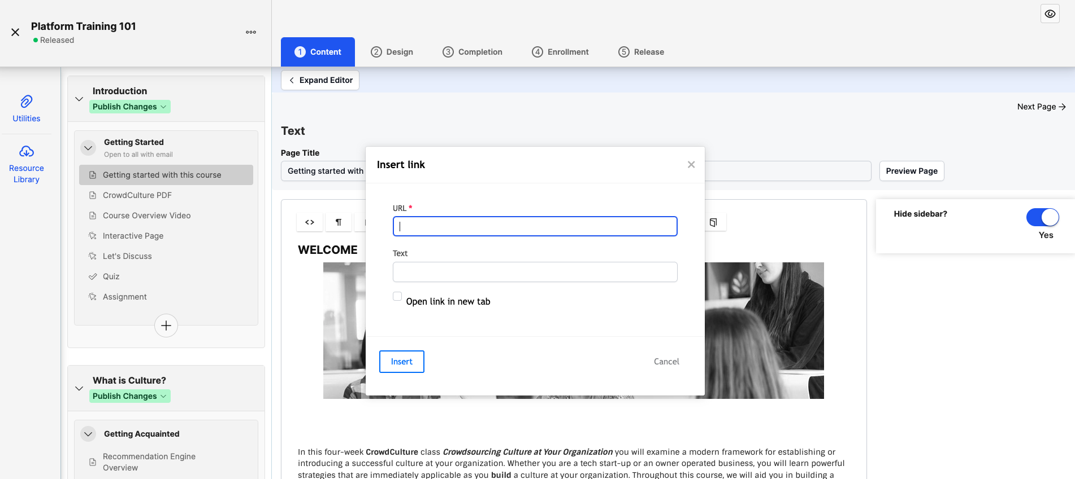Toggle the Hide sidebar switch
Image resolution: width=1075 pixels, height=479 pixels.
point(1043,217)
